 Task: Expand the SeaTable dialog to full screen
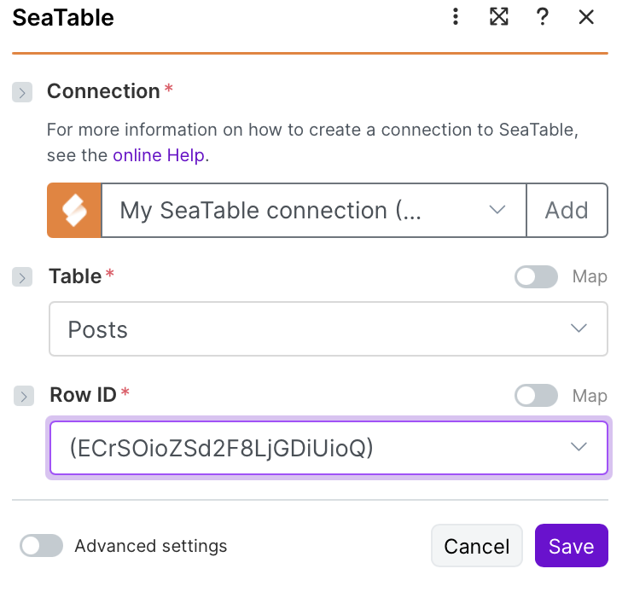coord(499,17)
